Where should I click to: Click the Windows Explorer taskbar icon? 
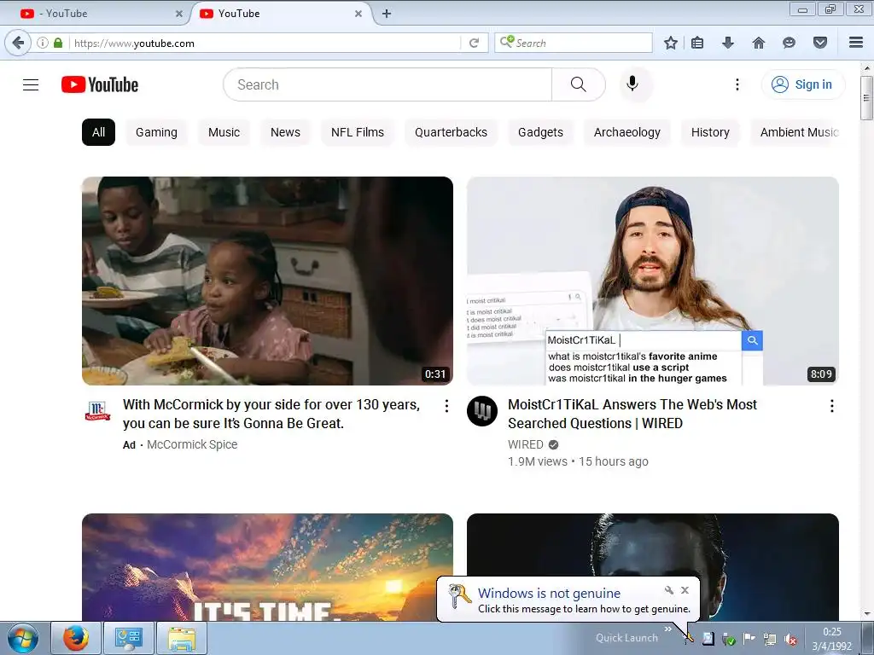click(x=182, y=638)
